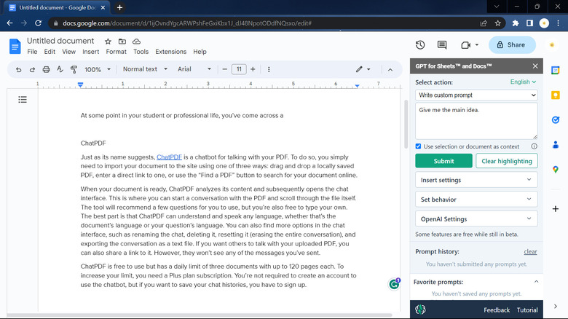Open the Format menu
This screenshot has width=568, height=319.
[x=116, y=52]
